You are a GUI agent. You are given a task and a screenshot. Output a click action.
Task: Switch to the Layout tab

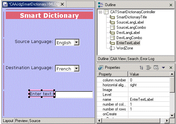(x=8, y=121)
